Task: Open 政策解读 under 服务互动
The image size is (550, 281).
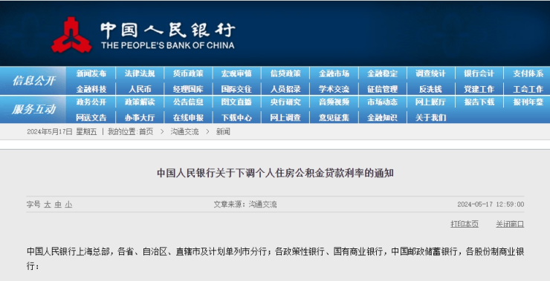Action: tap(140, 102)
